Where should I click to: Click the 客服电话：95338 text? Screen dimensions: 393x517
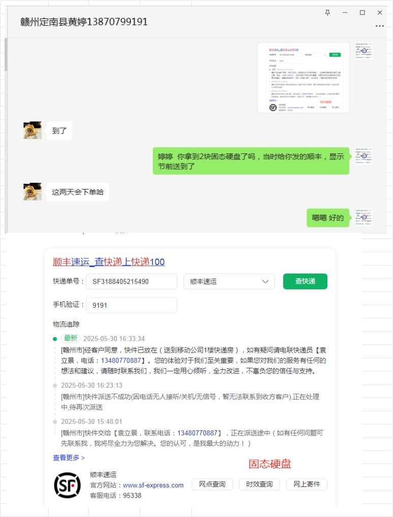pos(116,496)
